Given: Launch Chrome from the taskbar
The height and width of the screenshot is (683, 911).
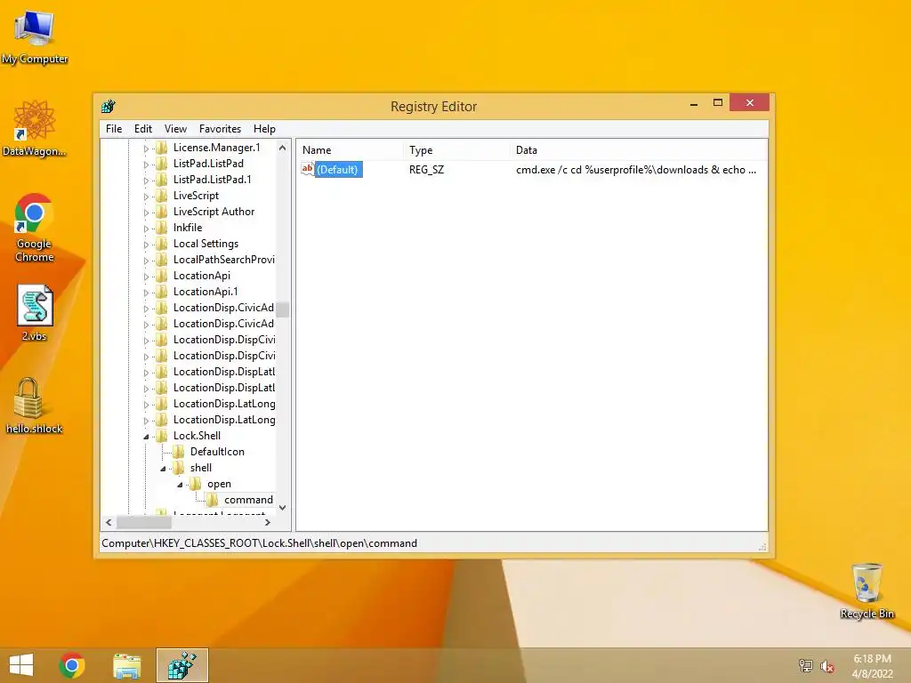Looking at the screenshot, I should pyautogui.click(x=72, y=665).
